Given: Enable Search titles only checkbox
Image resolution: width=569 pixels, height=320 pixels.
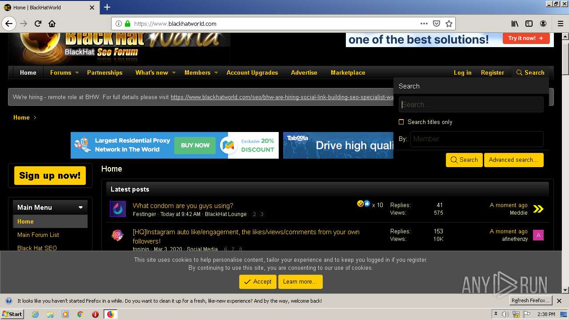Looking at the screenshot, I should coord(401,122).
